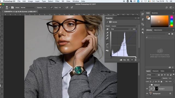Screen dimensions: 175x98
Task: Switch to the Channels tab
Action: point(156,71)
